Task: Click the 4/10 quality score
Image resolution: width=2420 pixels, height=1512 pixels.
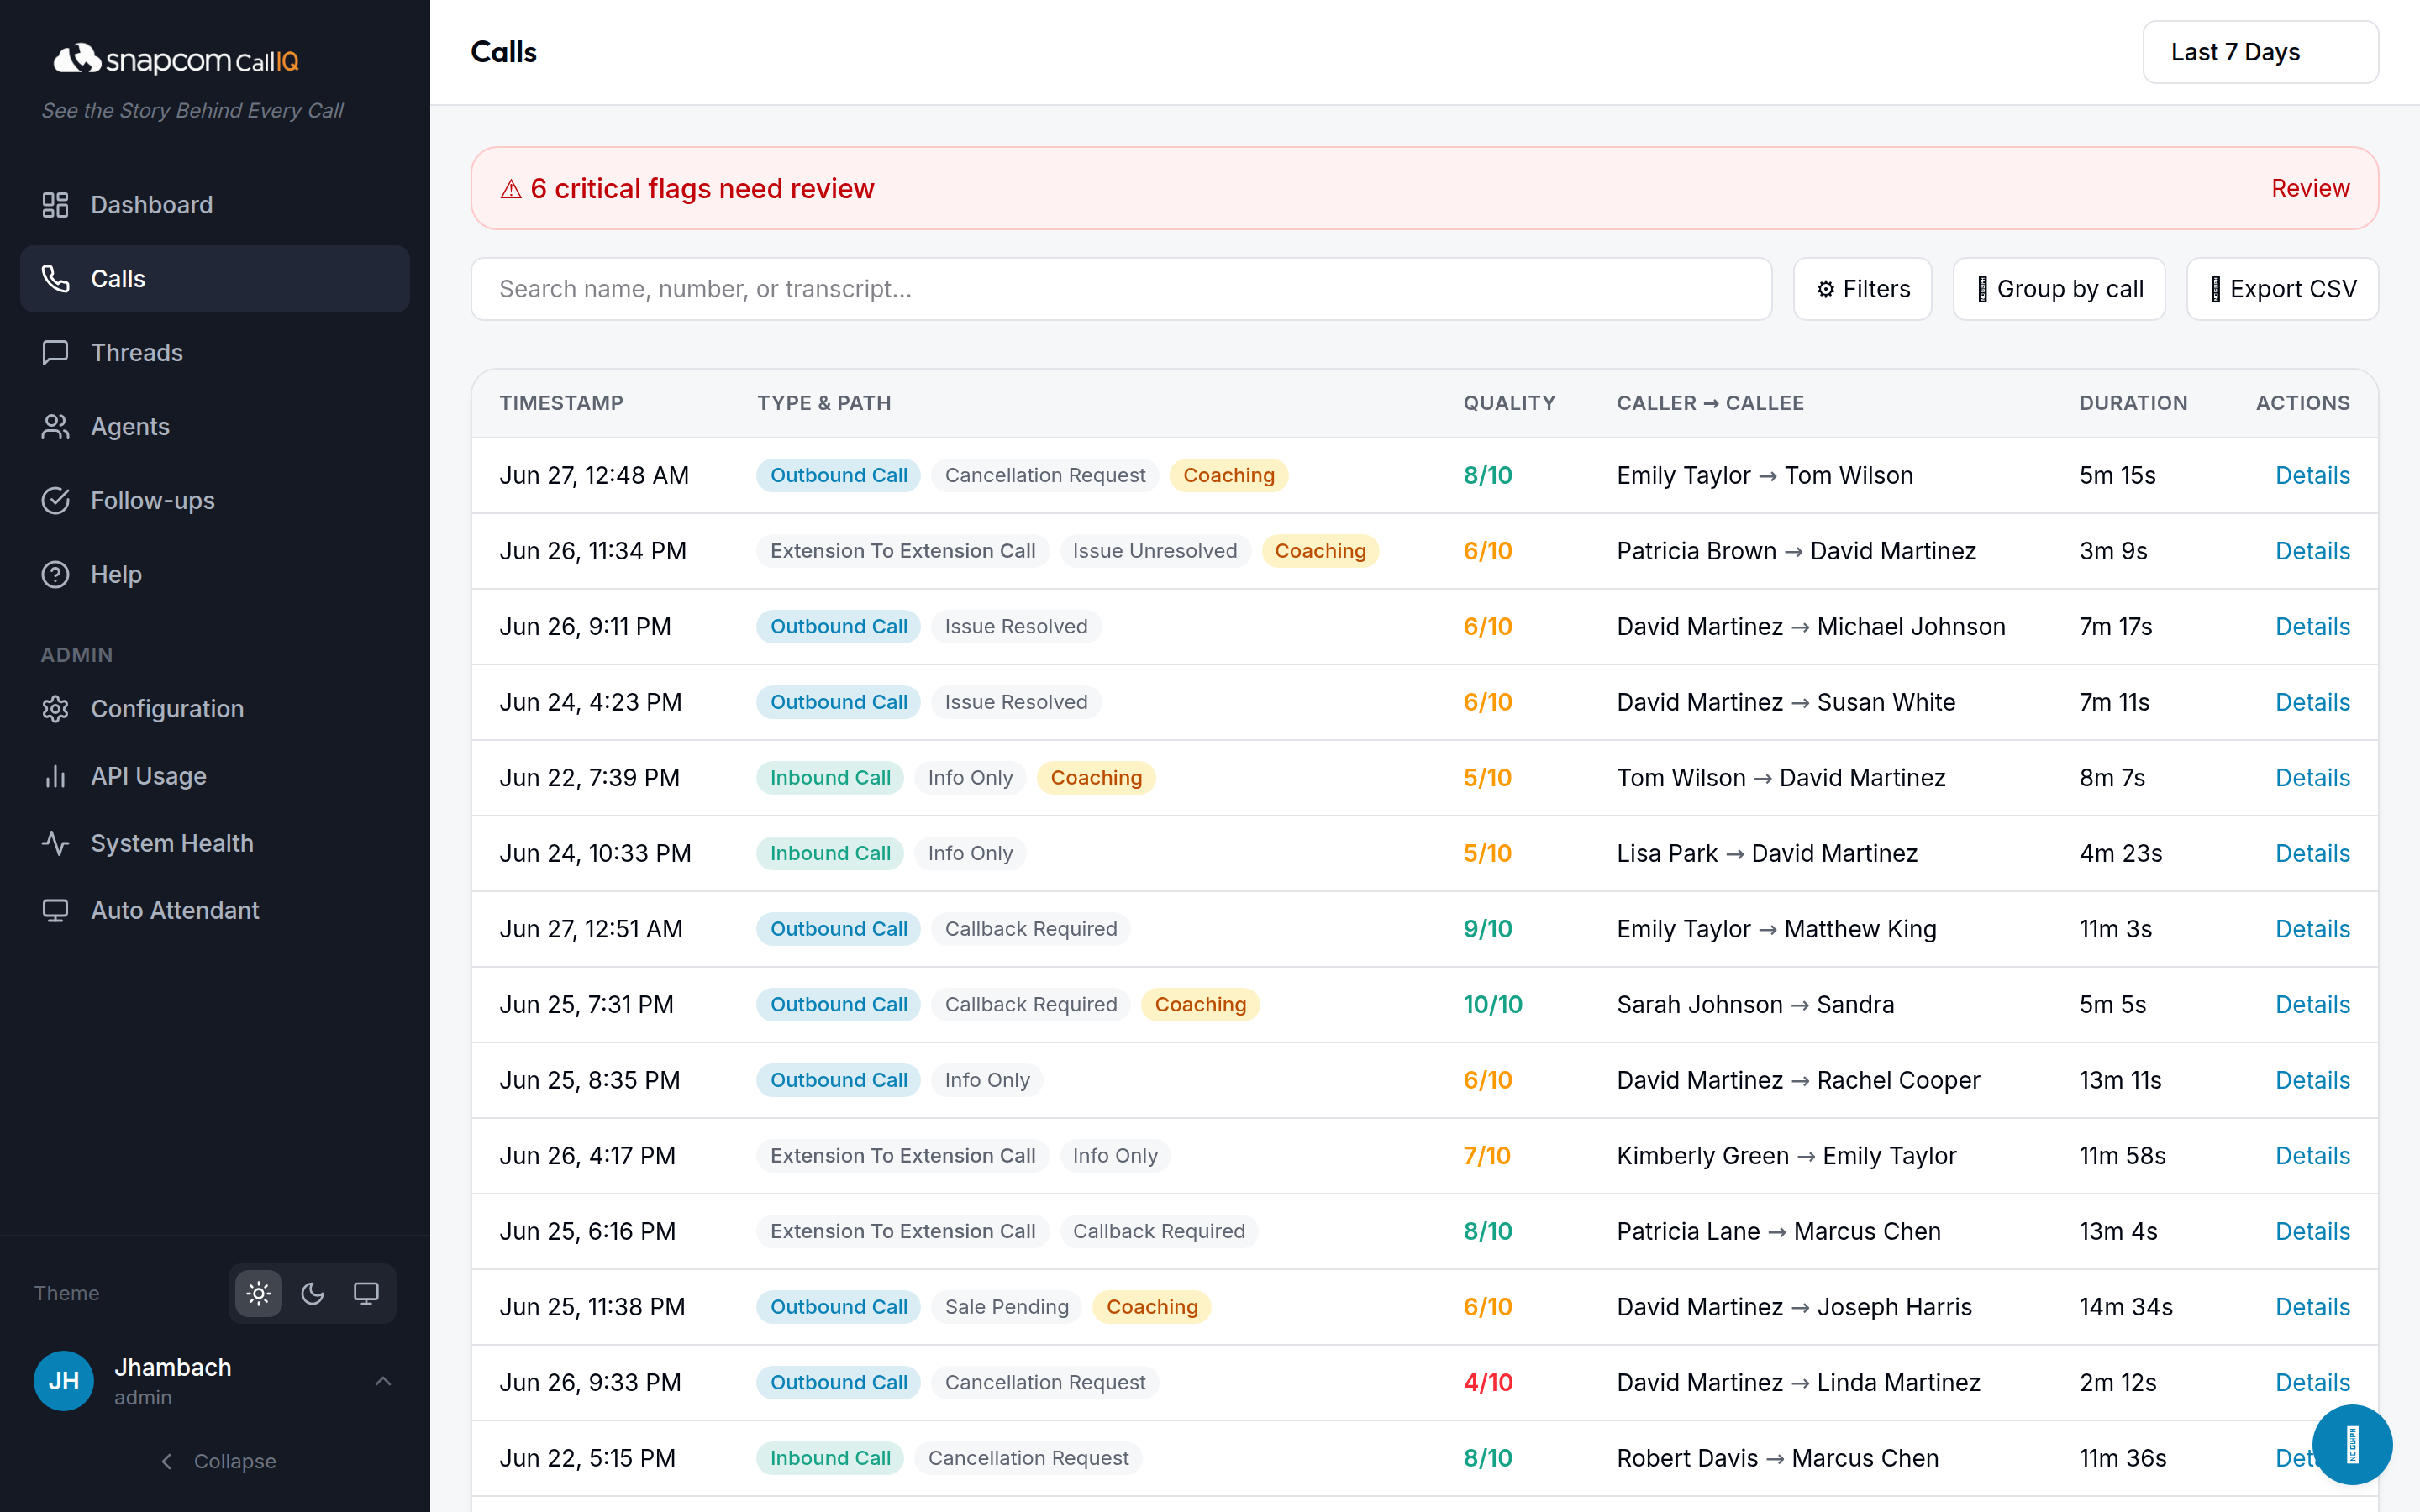Action: click(1488, 1383)
